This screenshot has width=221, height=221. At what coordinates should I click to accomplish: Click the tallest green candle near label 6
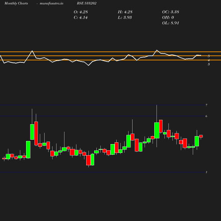coord(157,130)
